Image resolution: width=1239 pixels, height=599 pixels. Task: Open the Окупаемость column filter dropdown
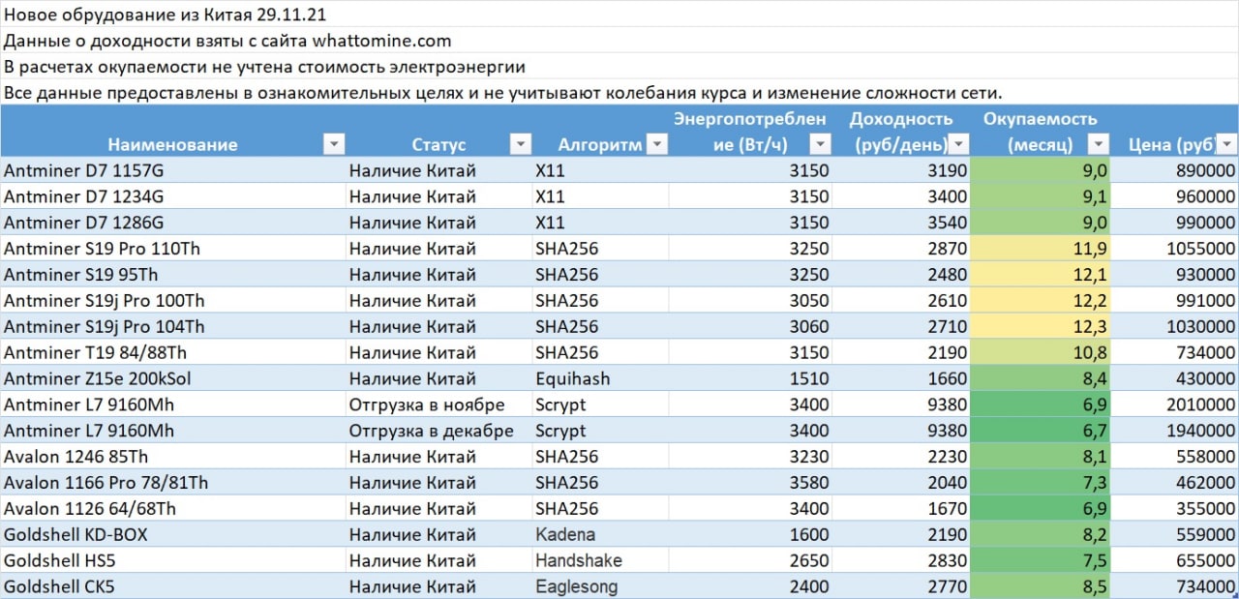tap(1099, 144)
